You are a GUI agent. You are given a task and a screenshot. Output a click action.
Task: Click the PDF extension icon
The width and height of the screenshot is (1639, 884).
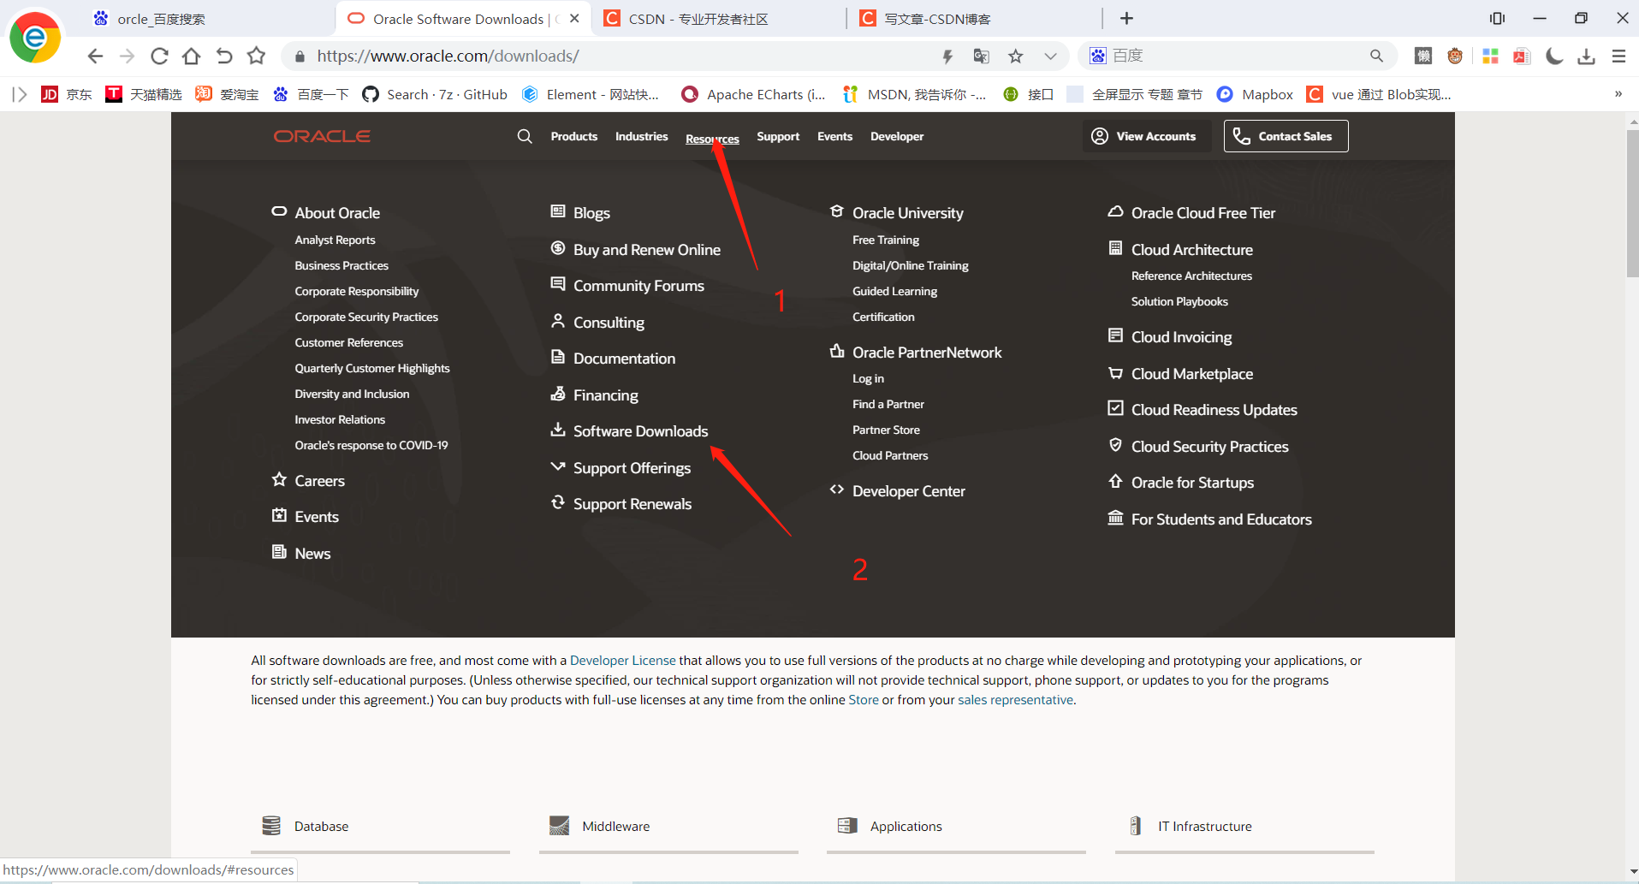(x=1522, y=56)
